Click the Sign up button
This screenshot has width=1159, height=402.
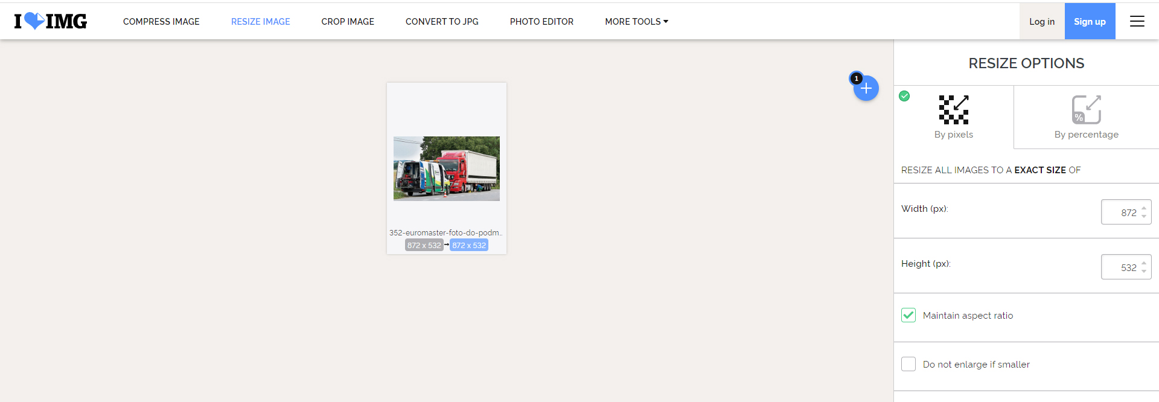point(1090,21)
